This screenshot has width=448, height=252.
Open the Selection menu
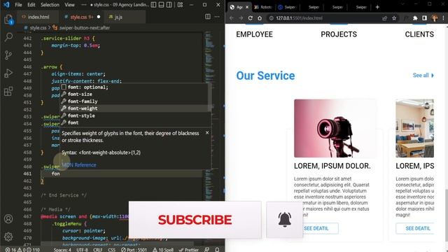click(x=50, y=5)
